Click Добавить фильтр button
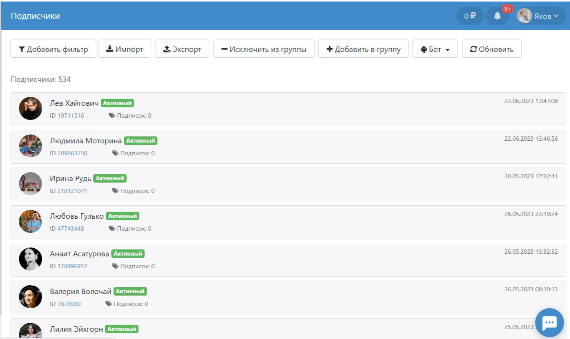Screen dimensions: 570x339 point(53,49)
